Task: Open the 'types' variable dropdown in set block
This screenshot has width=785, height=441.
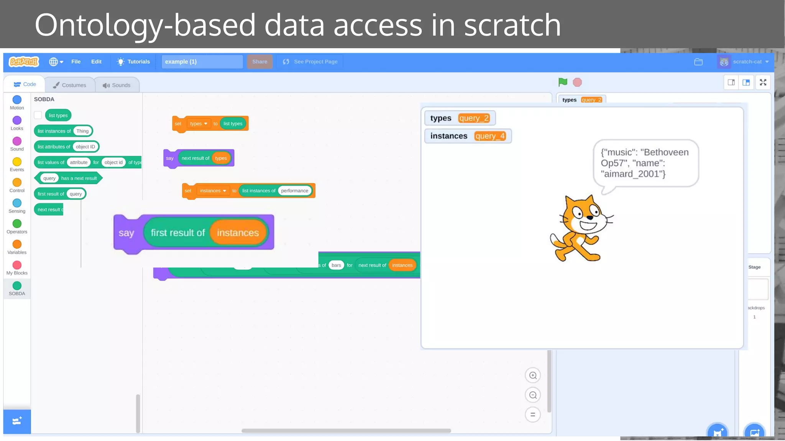Action: tap(199, 124)
